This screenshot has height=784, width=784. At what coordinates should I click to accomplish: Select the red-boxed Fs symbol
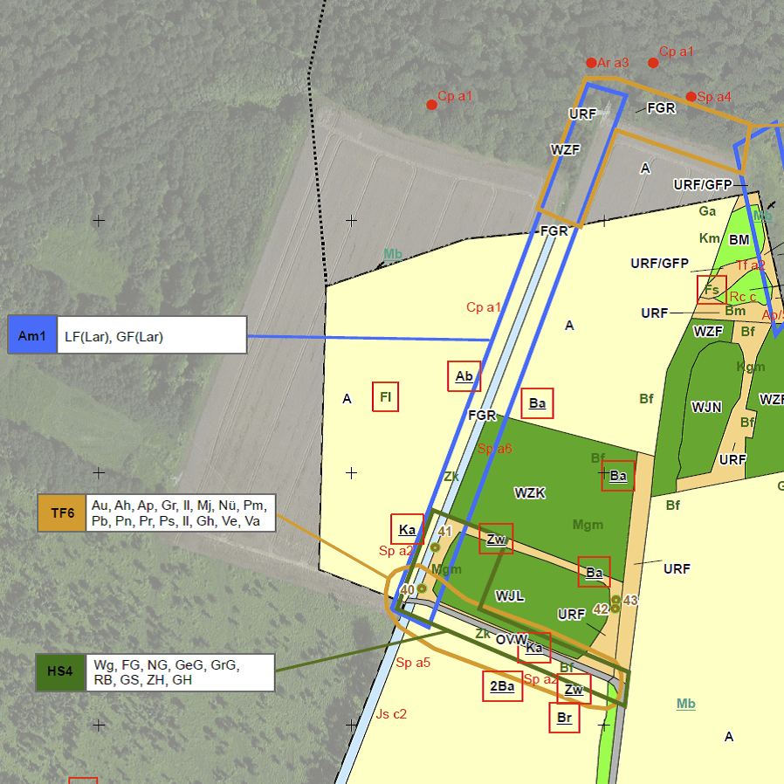pos(712,290)
